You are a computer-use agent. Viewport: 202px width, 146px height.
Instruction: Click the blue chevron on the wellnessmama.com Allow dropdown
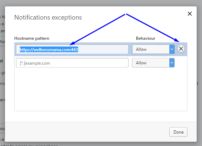point(172,49)
